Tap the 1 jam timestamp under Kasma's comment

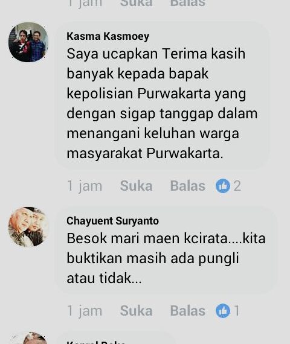coord(85,186)
